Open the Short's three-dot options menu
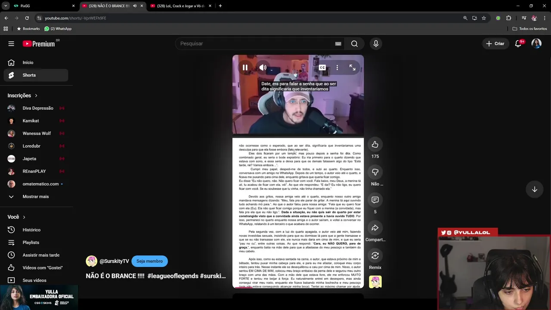The image size is (551, 310). 337,68
